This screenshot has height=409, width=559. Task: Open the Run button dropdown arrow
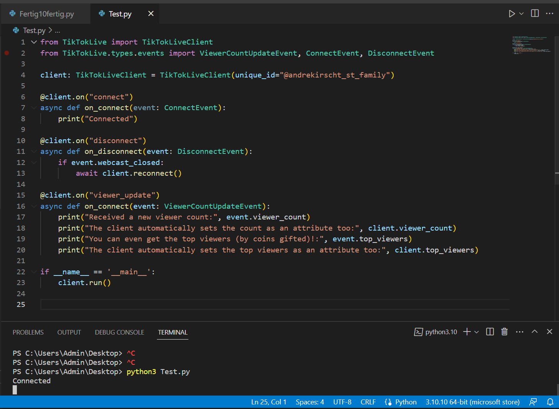click(x=521, y=13)
